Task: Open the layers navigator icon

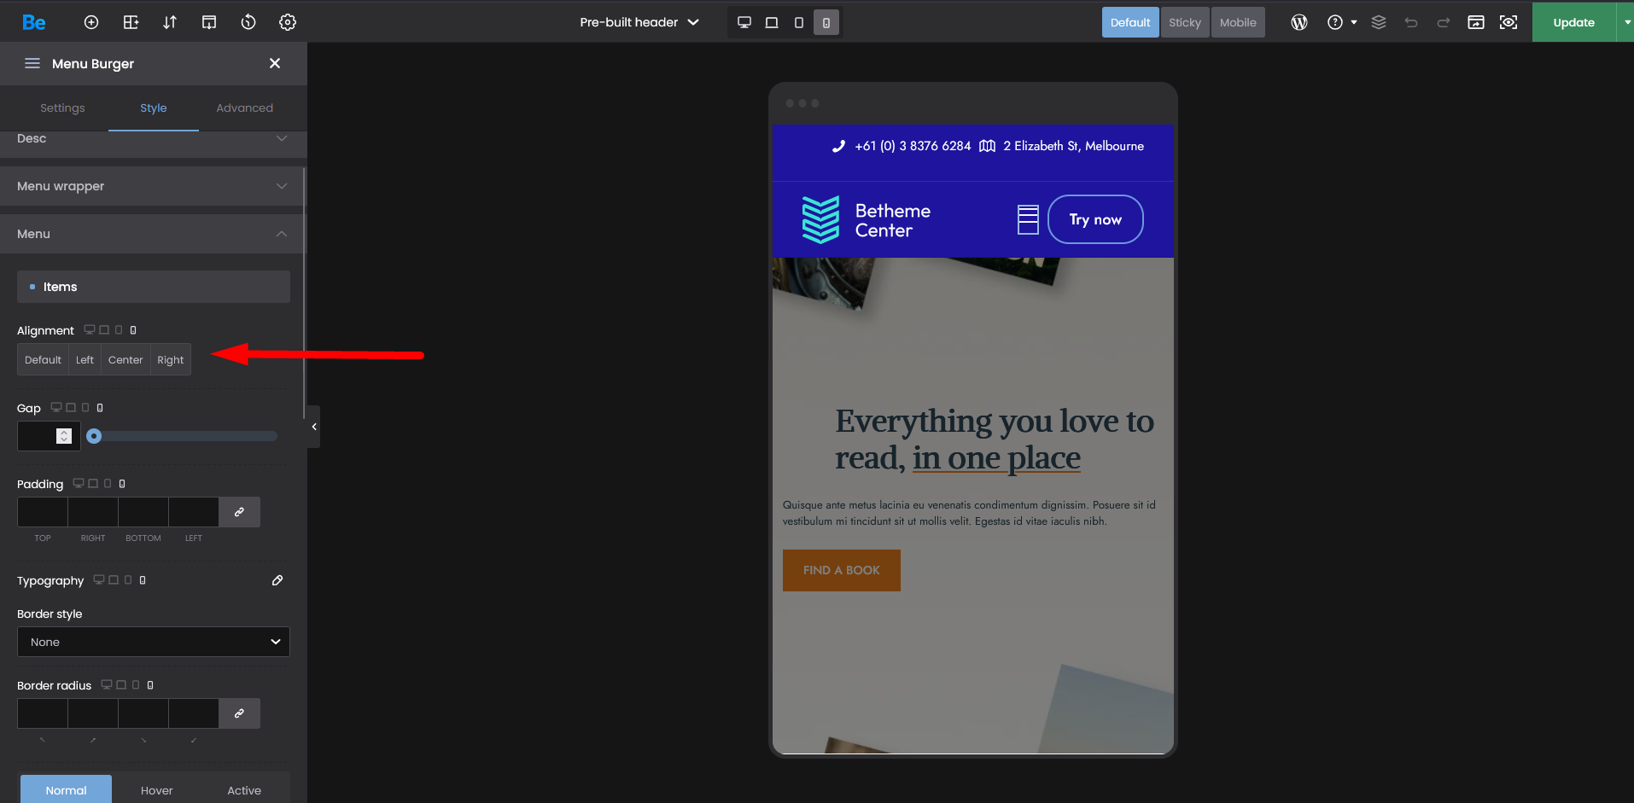Action: tap(1379, 23)
